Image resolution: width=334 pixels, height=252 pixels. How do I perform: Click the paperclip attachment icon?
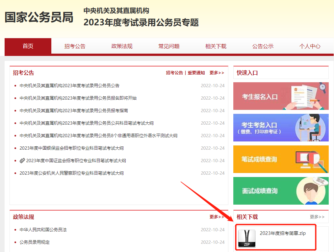[x=22, y=161]
